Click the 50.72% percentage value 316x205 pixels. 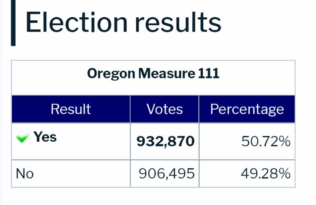(x=266, y=142)
